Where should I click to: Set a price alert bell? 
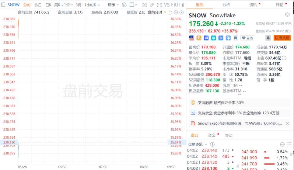pyautogui.click(x=268, y=38)
